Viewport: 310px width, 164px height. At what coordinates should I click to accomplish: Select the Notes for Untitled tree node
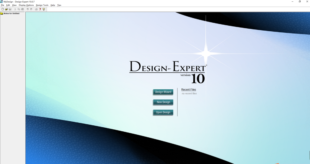[x=11, y=13]
